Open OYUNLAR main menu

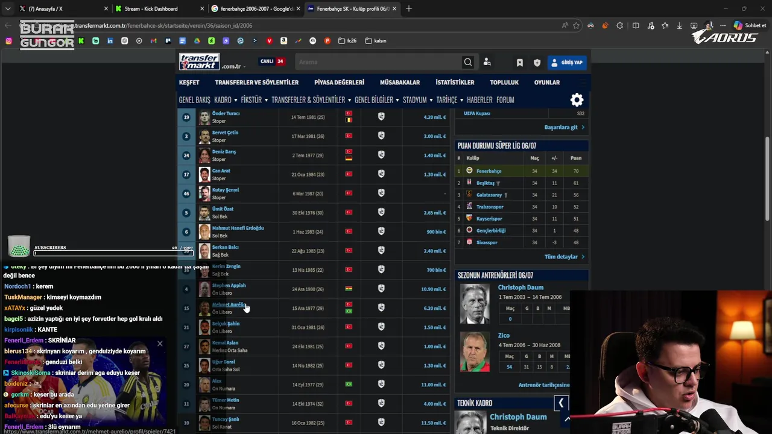point(547,83)
